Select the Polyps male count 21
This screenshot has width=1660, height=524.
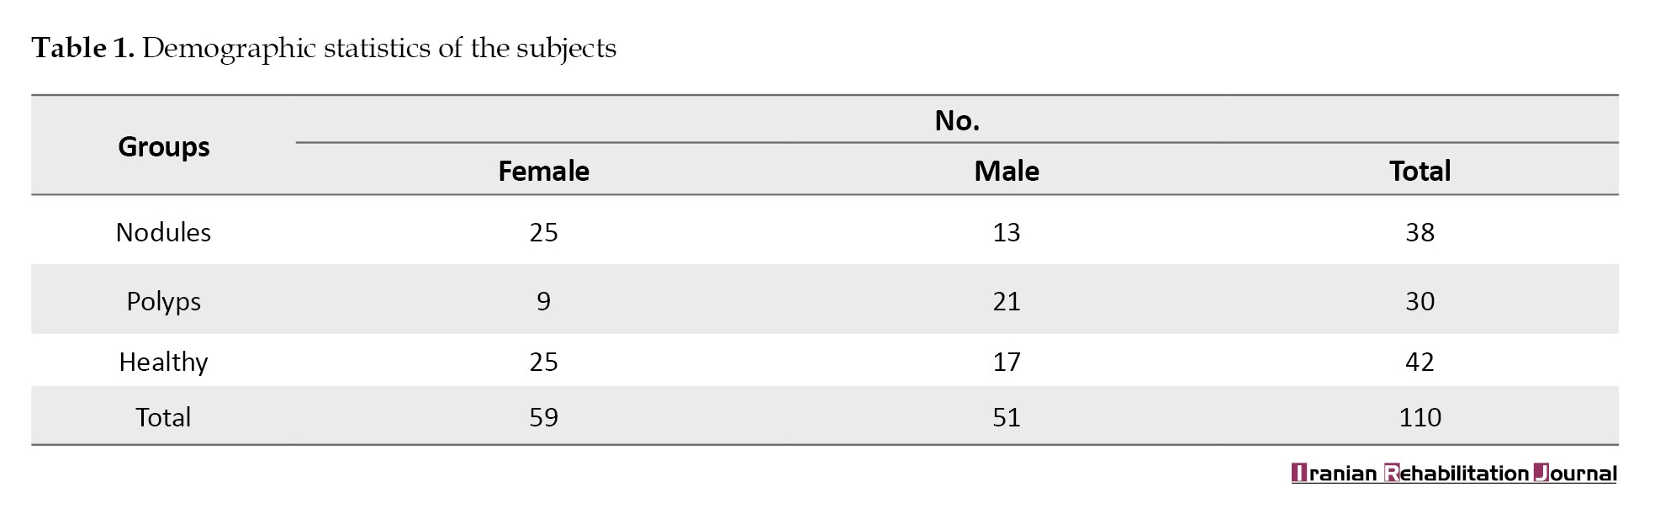[1007, 301]
